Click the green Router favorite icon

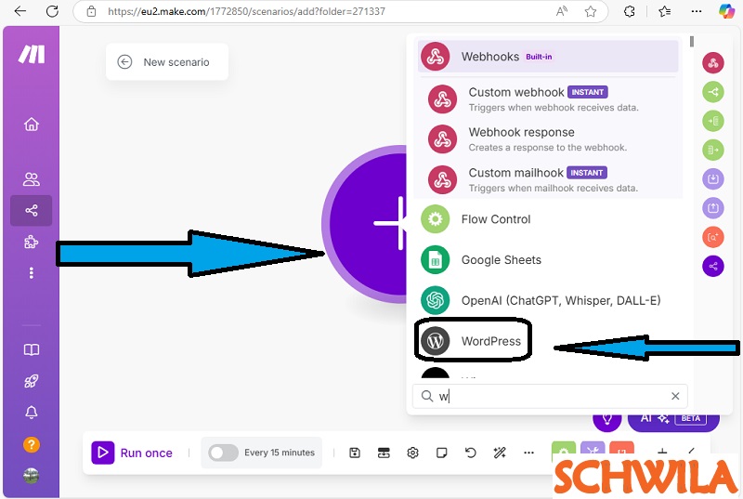(712, 92)
